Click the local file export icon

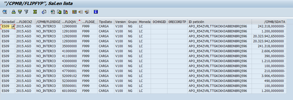(x=59, y=12)
